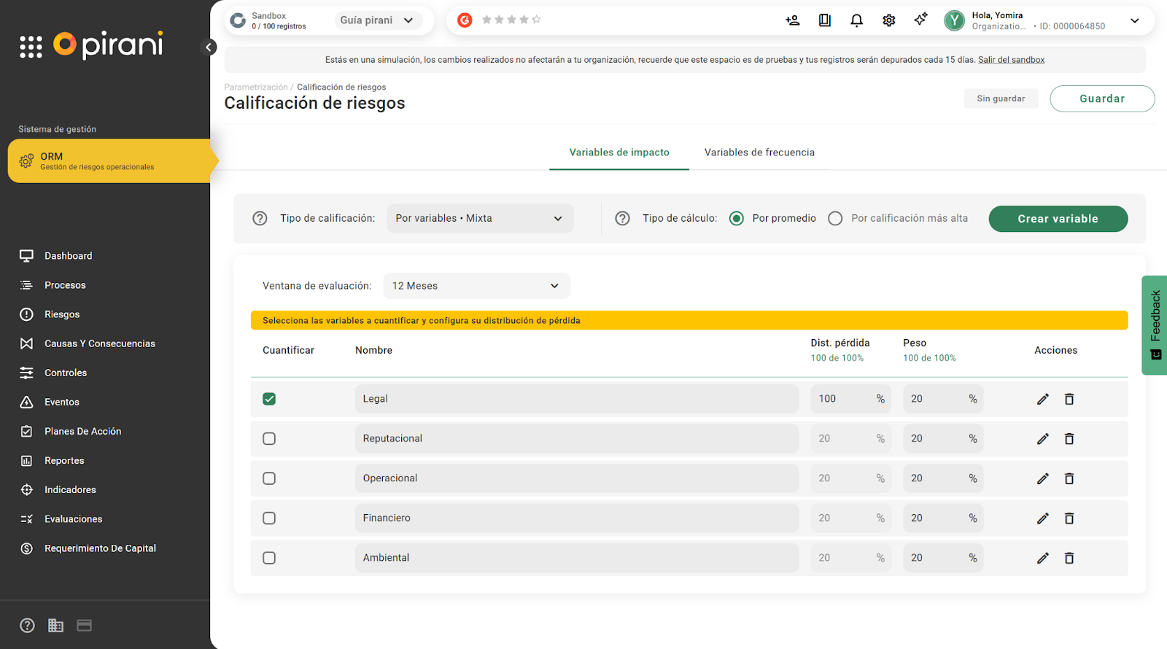Delete the Ambiental variable with trash icon
1167x649 pixels.
pyautogui.click(x=1069, y=558)
